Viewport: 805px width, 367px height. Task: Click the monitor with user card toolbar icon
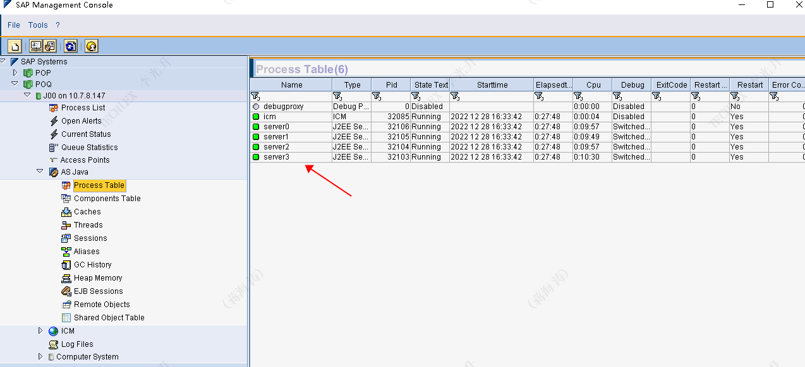point(35,46)
